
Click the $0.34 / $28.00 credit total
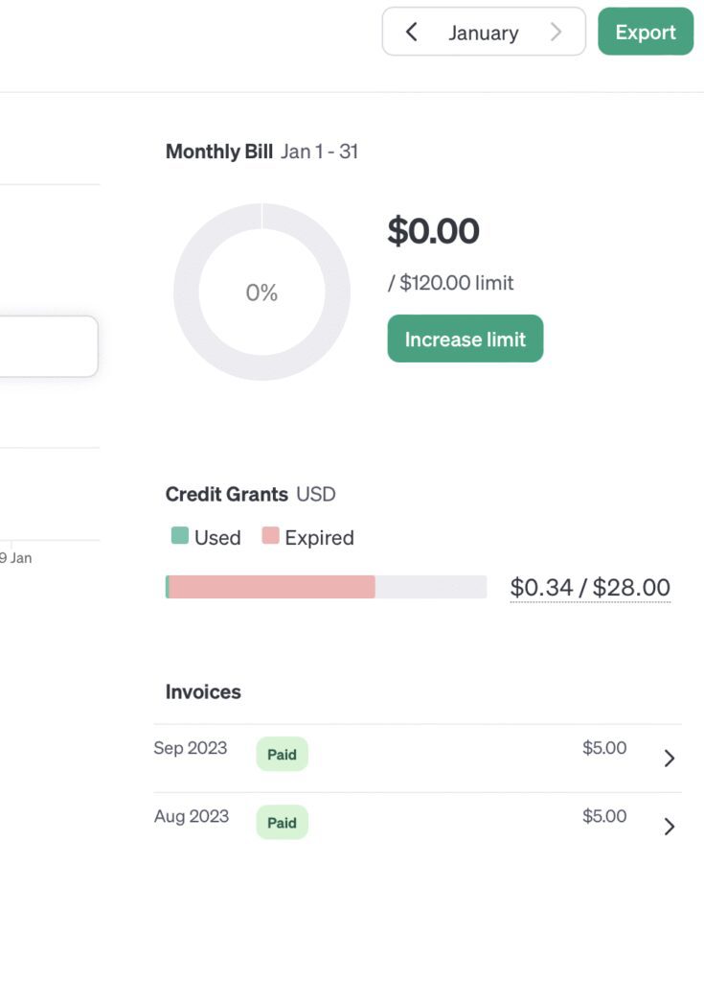(590, 587)
